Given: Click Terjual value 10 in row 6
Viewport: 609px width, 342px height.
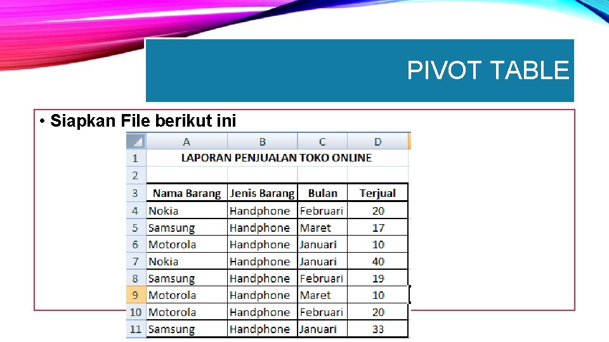Looking at the screenshot, I should [377, 244].
